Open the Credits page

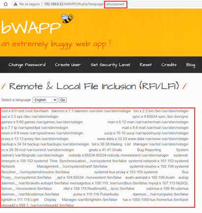(x=169, y=65)
